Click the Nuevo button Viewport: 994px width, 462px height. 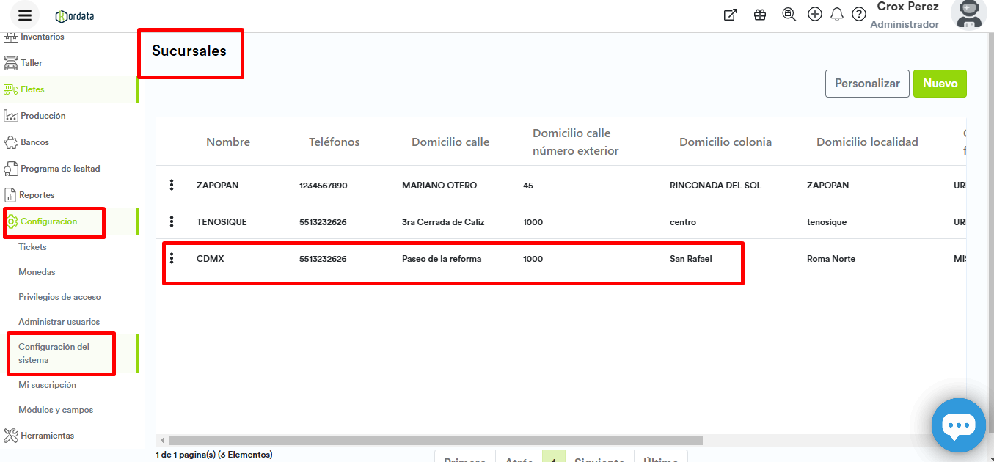(940, 84)
